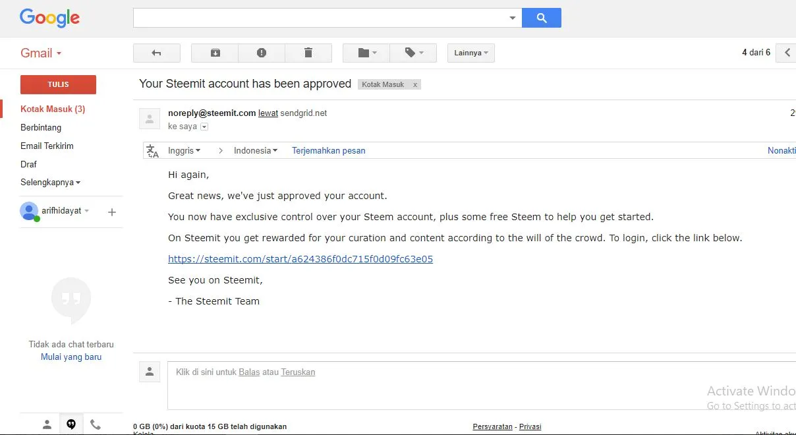Open the Move to folder dropdown
796x435 pixels.
click(366, 53)
